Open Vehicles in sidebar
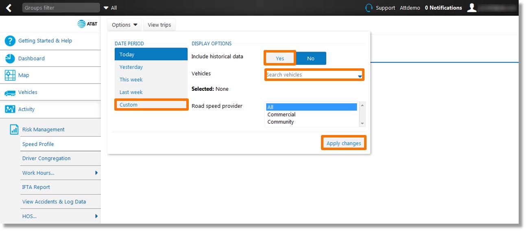The width and height of the screenshot is (526, 231). pos(28,92)
